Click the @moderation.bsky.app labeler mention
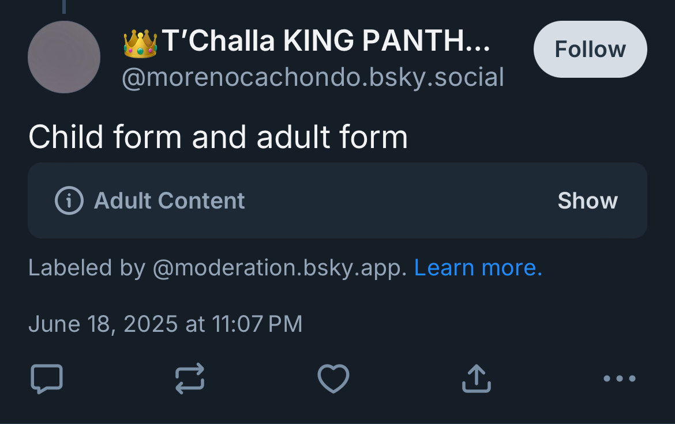This screenshot has width=675, height=424. pos(279,268)
